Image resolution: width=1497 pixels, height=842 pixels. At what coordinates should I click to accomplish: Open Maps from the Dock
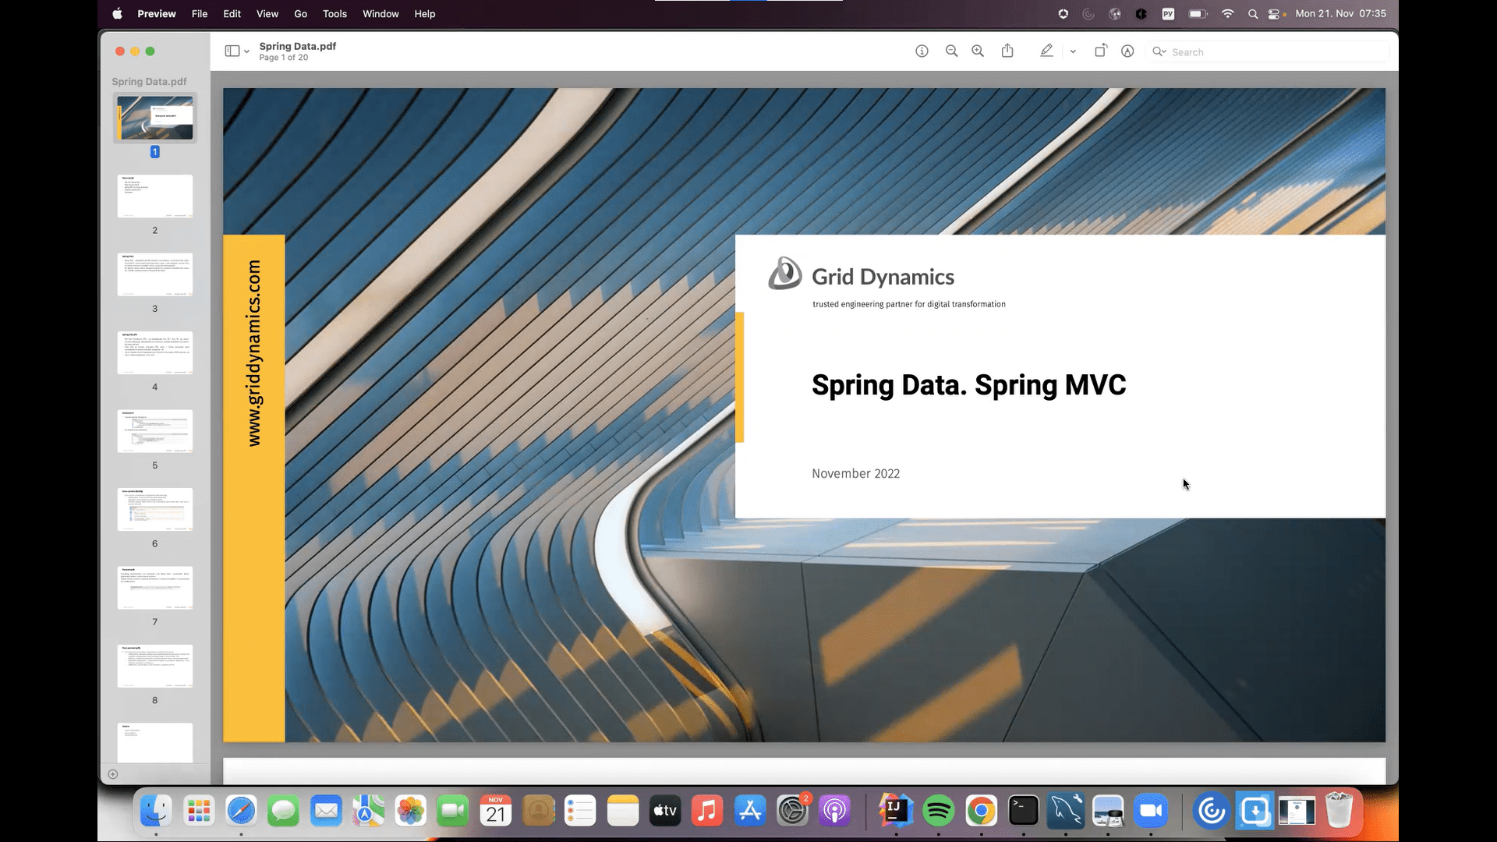[x=368, y=812]
